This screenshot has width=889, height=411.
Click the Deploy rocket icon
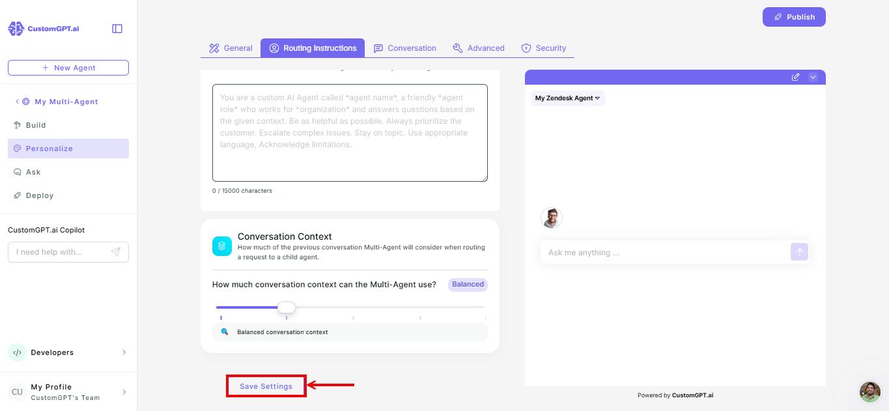point(18,195)
